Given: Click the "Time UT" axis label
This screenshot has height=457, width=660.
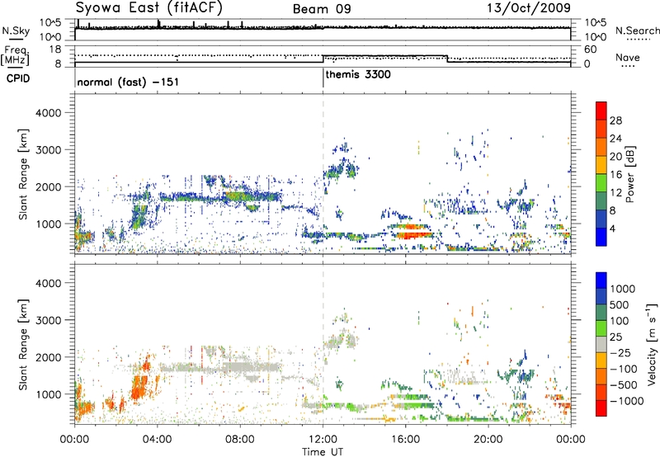Looking at the screenshot, I should point(323,451).
